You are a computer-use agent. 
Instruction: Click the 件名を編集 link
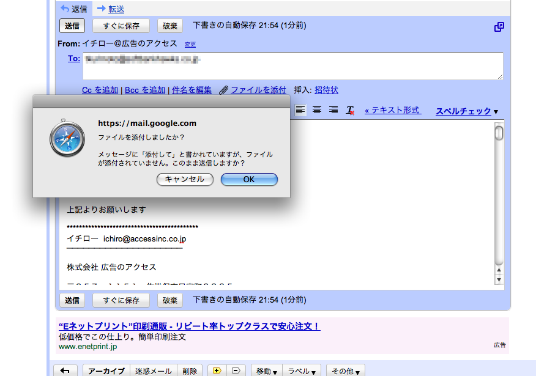coord(192,90)
